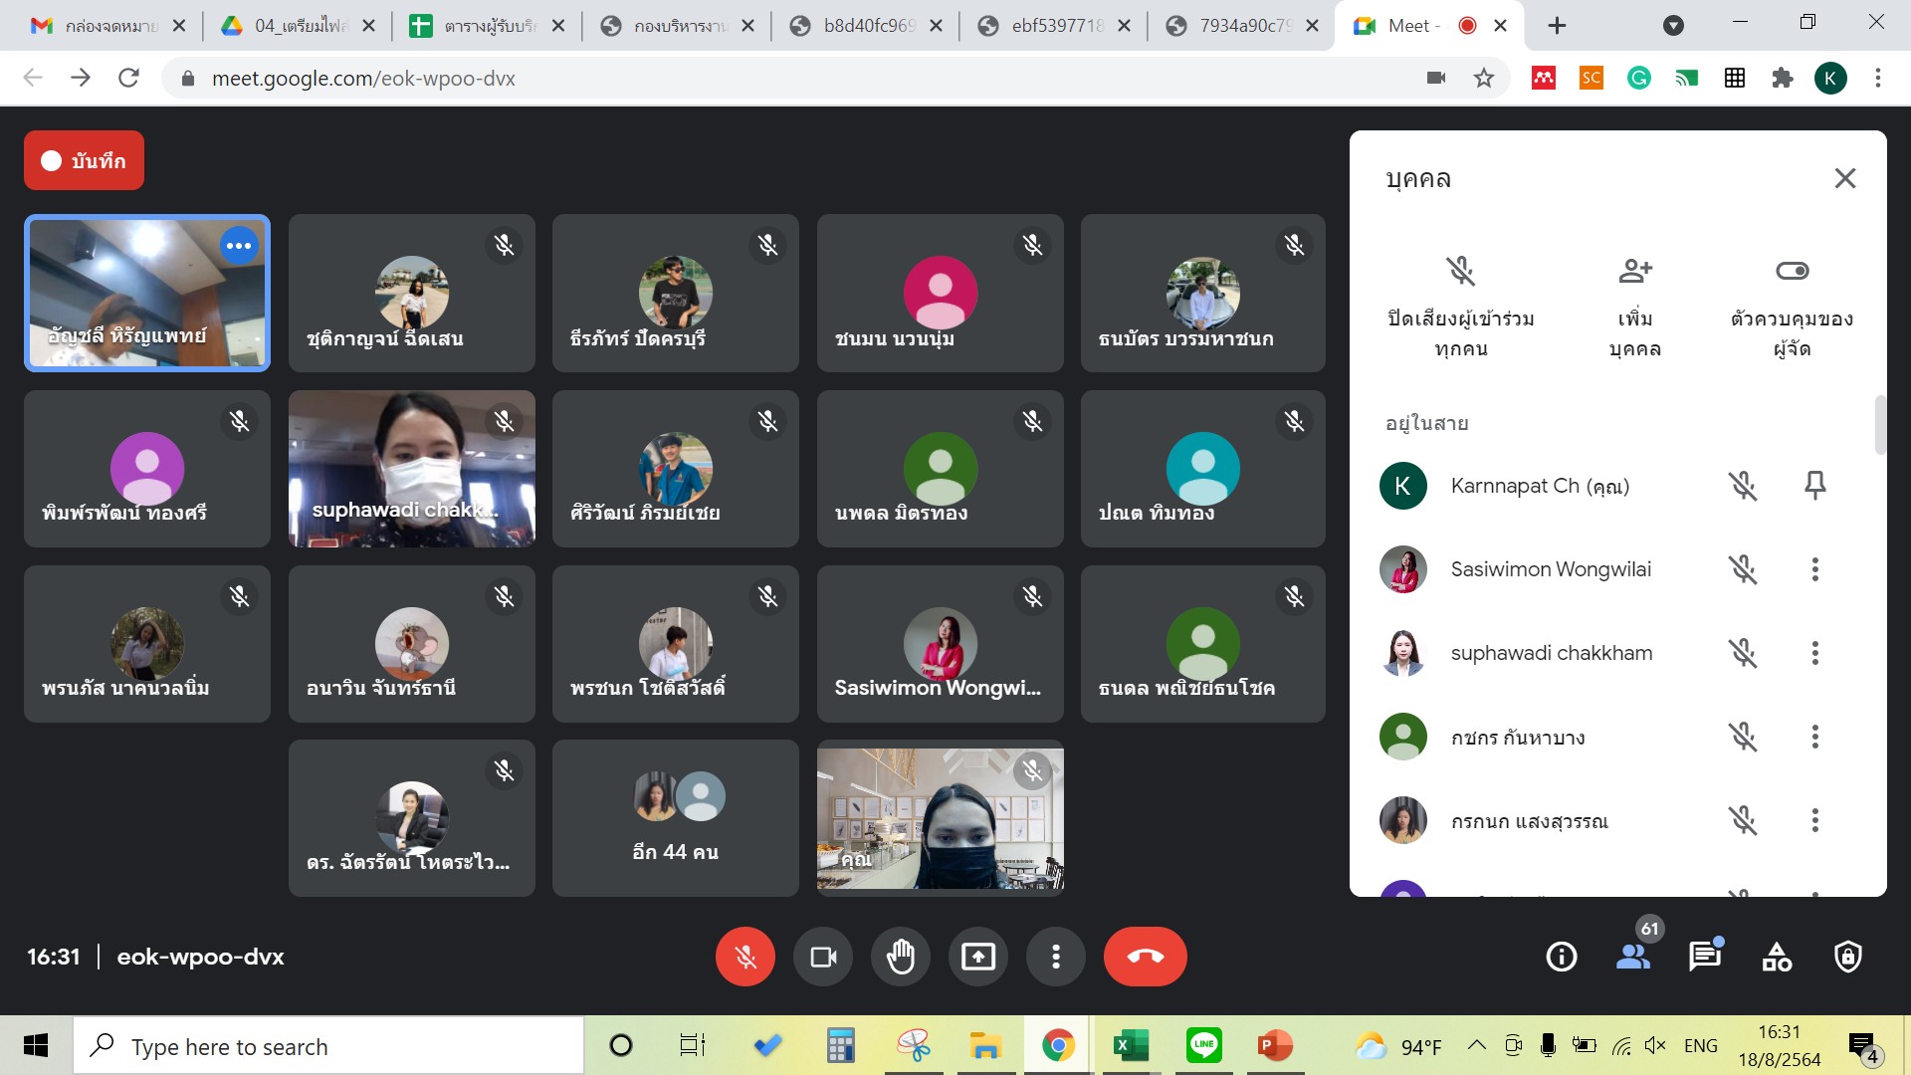Toggle the microphone mute button
This screenshot has height=1075, width=1911.
click(744, 957)
